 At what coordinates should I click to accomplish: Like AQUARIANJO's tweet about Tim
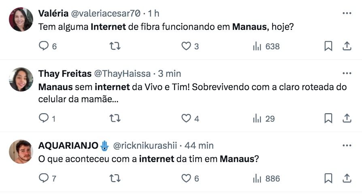pyautogui.click(x=186, y=178)
